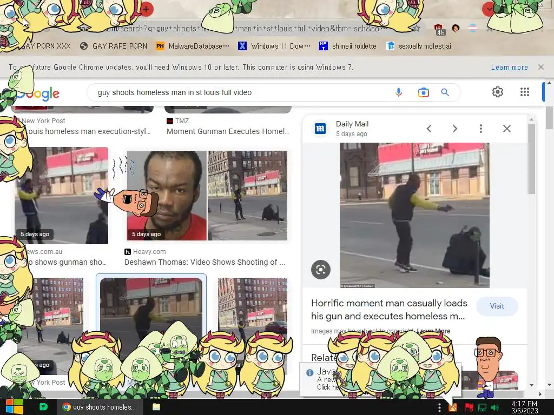Viewport: 554px width, 415px height.
Task: Close the Daily Mail image preview panel
Action: (506, 129)
